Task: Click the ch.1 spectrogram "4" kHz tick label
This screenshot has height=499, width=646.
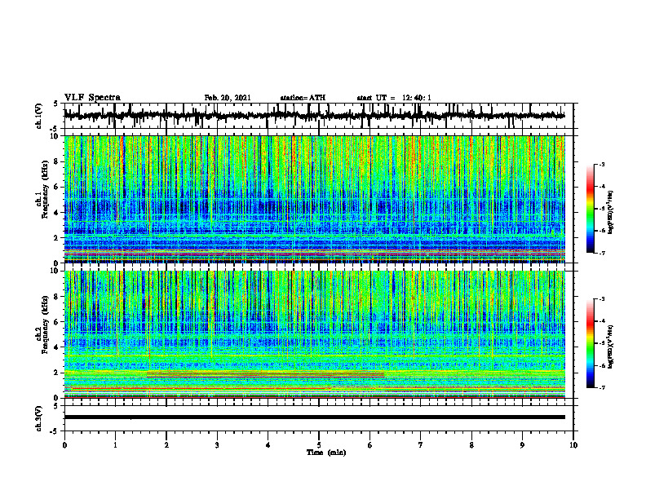Action: [57, 213]
